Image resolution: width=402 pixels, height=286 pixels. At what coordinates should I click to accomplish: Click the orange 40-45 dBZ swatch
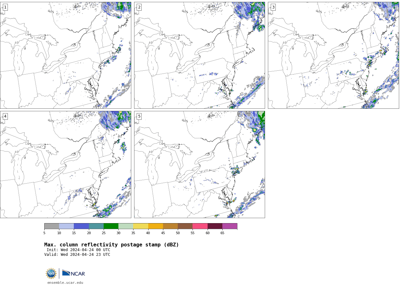[x=155, y=226]
